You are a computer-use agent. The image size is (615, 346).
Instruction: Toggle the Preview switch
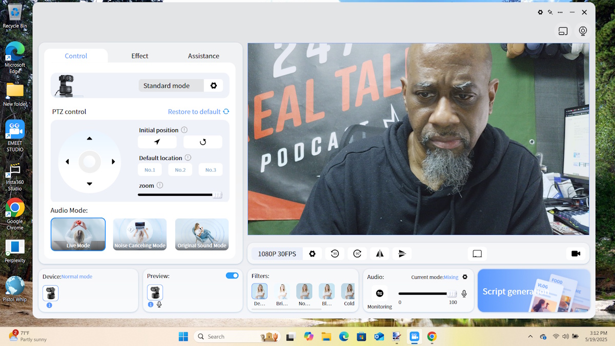(x=232, y=276)
